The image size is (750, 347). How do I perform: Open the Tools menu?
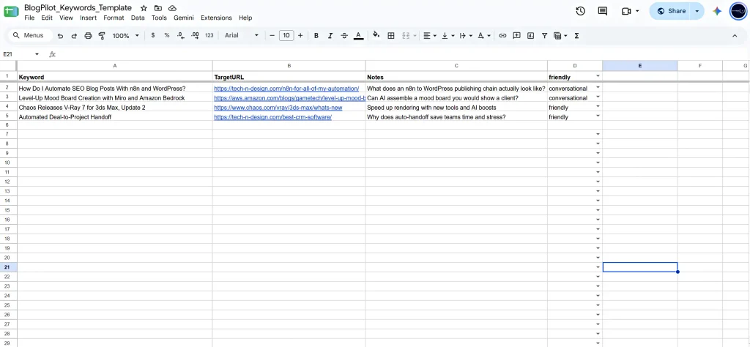coord(159,18)
